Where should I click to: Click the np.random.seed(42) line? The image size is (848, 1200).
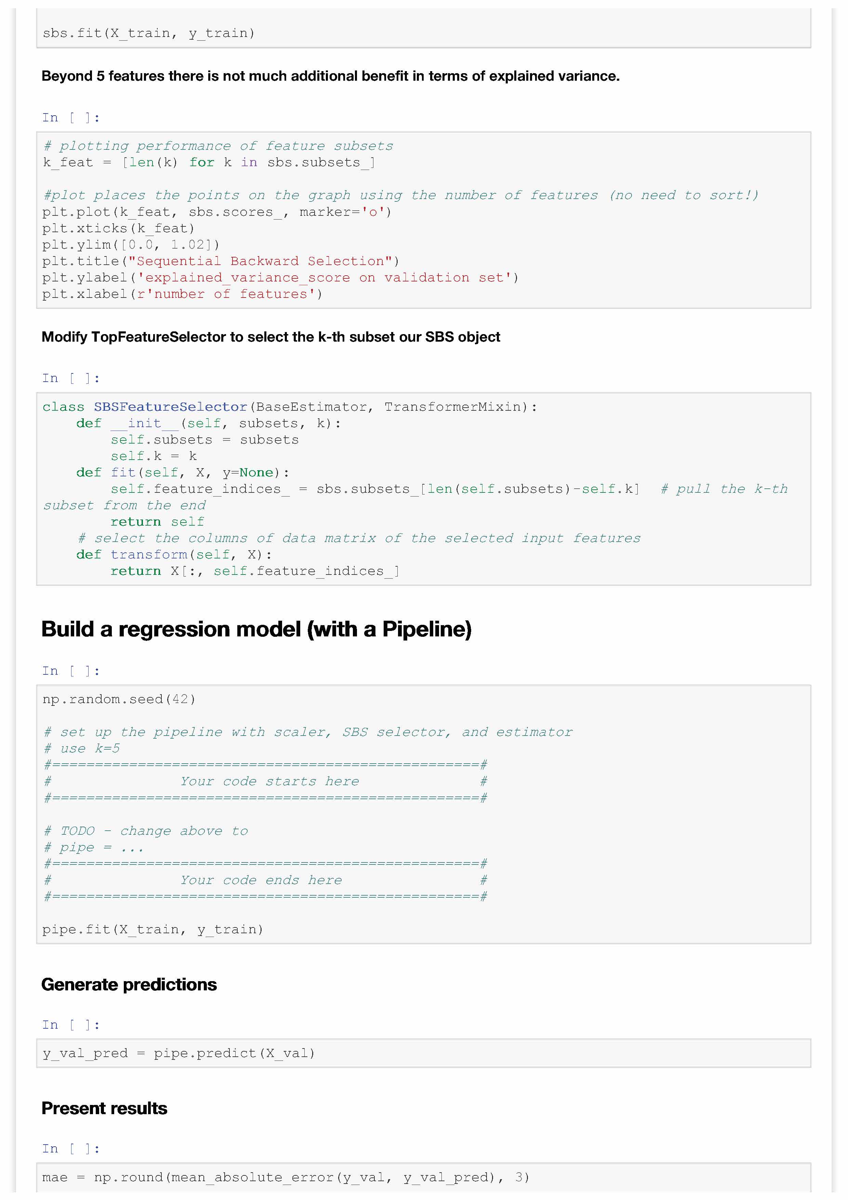coord(119,699)
